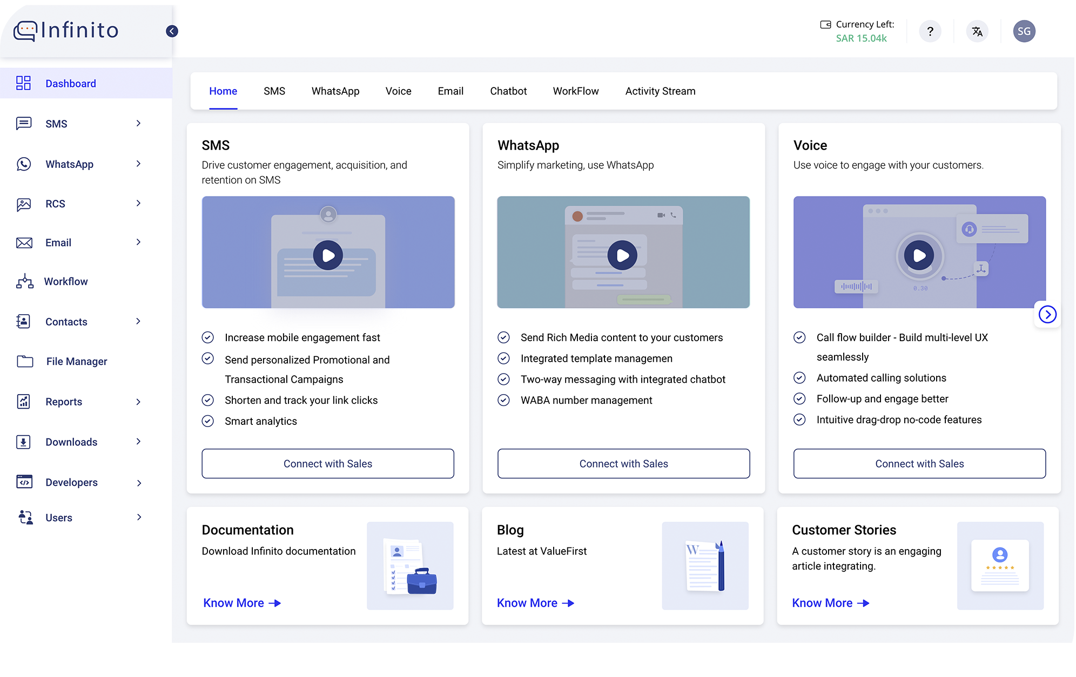This screenshot has width=1076, height=677.
Task: Open the File Manager icon
Action: [x=24, y=361]
